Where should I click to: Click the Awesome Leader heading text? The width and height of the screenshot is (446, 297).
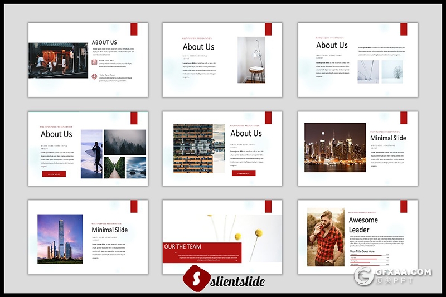[363, 225]
